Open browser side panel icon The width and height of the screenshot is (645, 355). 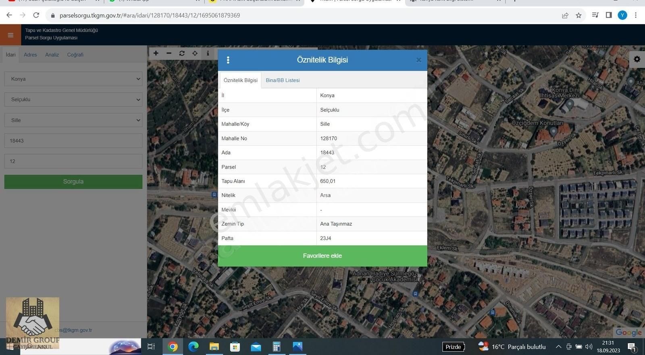[609, 15]
